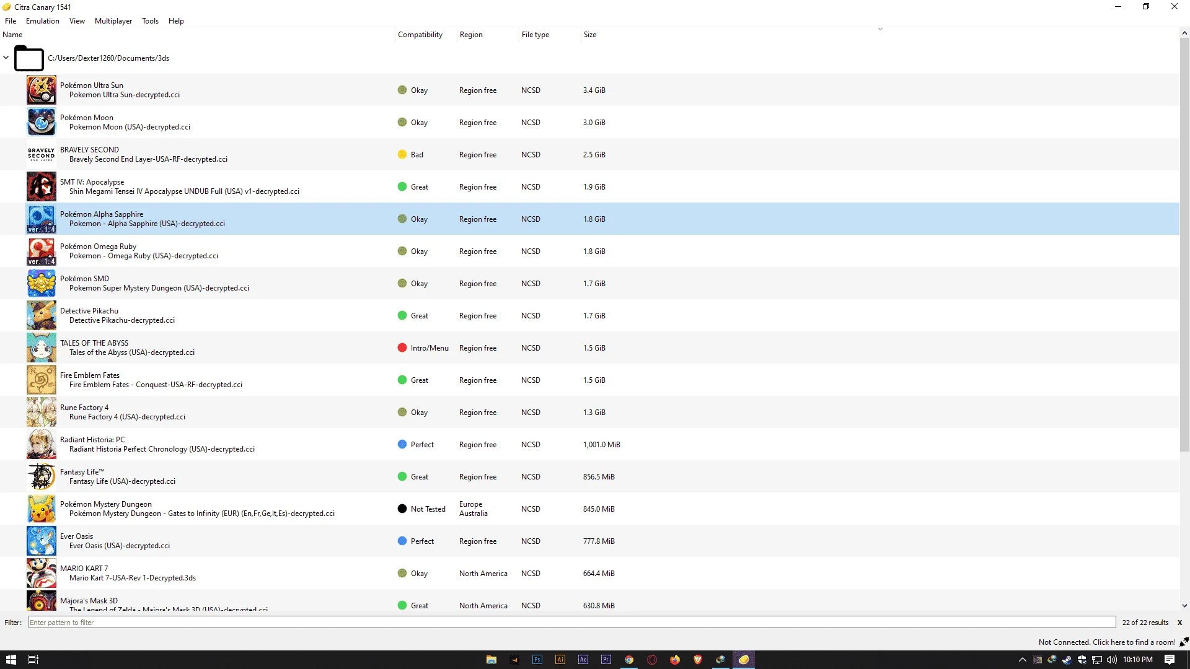Click the Europe Australia region cell
Viewport: 1190px width, 669px height.
coord(474,509)
